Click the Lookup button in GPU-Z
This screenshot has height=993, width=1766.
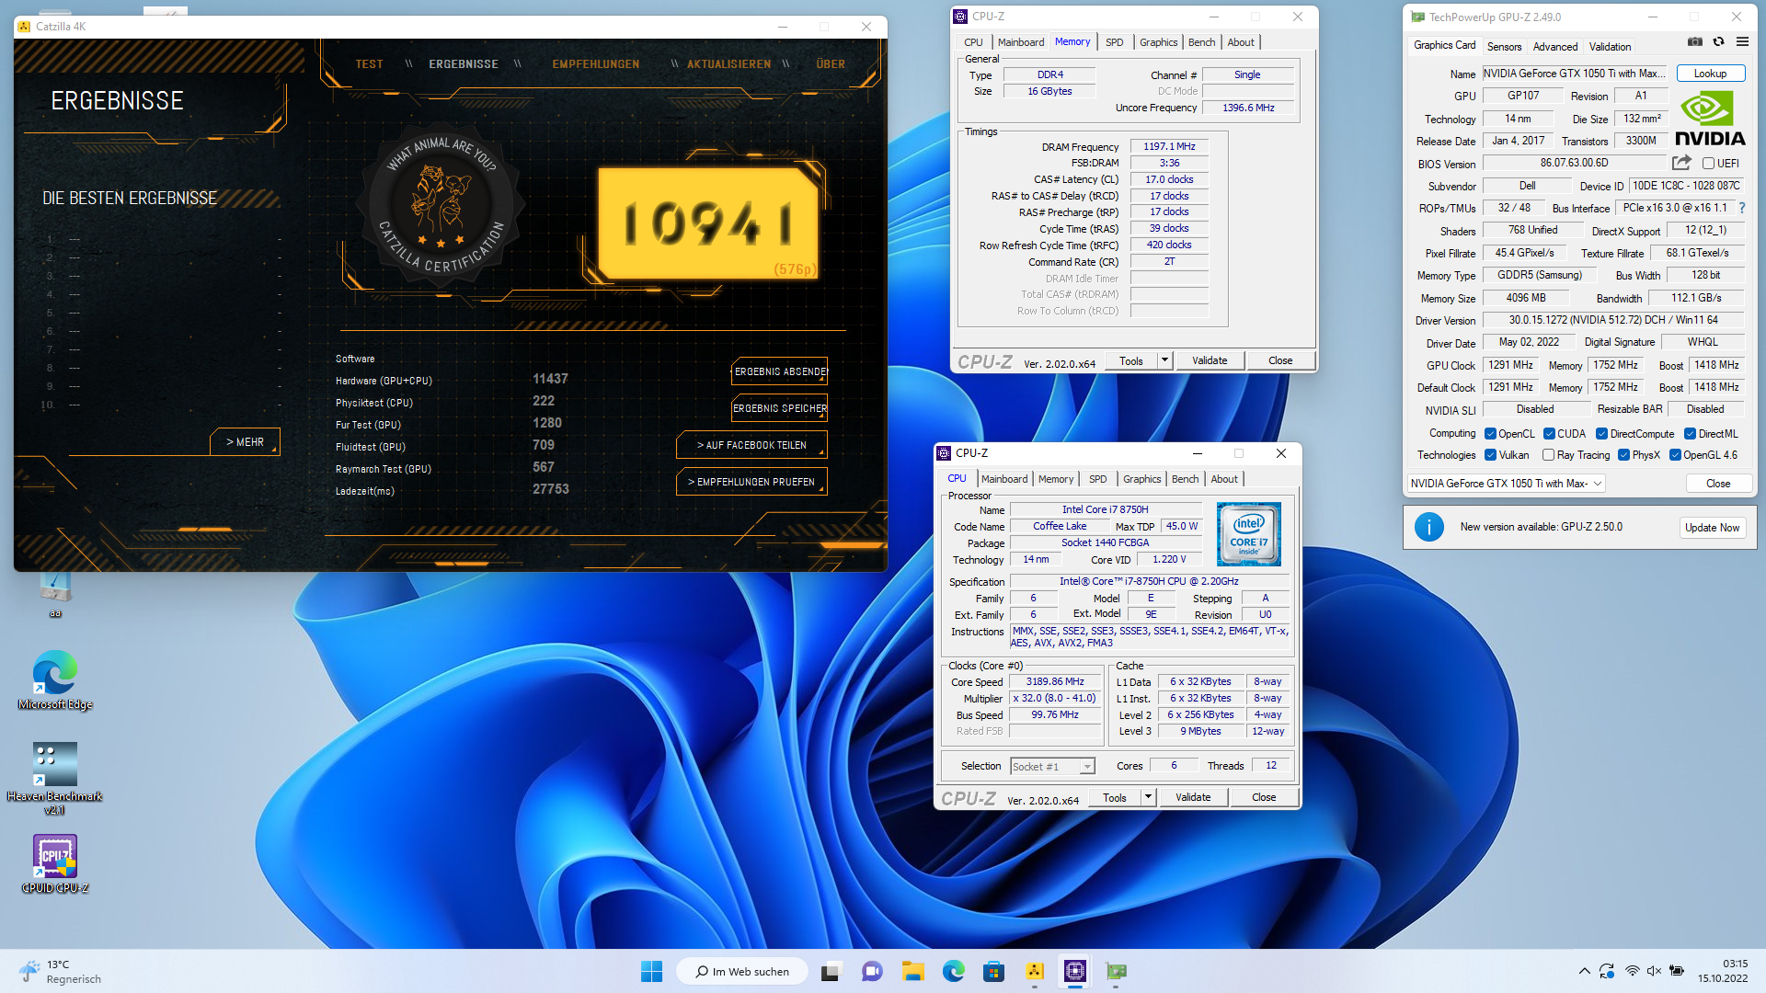pos(1710,74)
